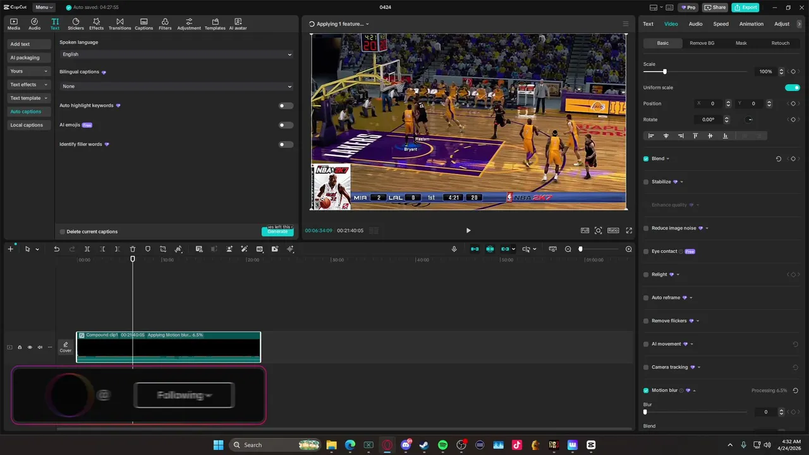Viewport: 809px width, 455px height.
Task: Click the Split clip tool
Action: pyautogui.click(x=87, y=249)
